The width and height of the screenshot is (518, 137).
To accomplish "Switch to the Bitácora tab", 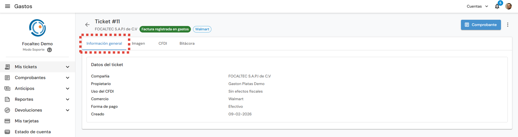I will point(187,44).
